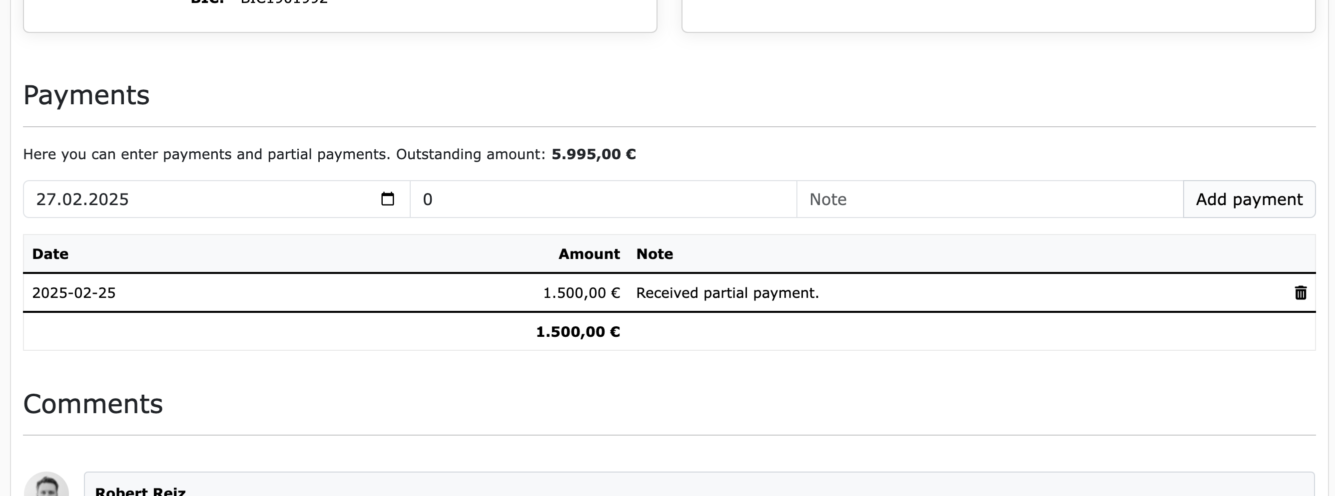The height and width of the screenshot is (496, 1335).
Task: Click the Amount column header
Action: (x=589, y=253)
